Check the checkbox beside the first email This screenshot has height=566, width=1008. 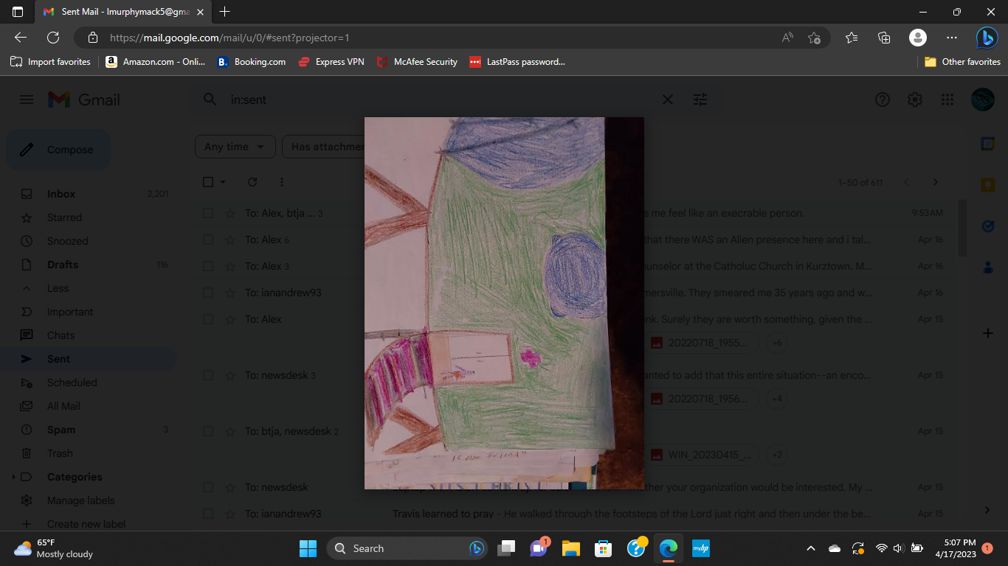coord(207,212)
